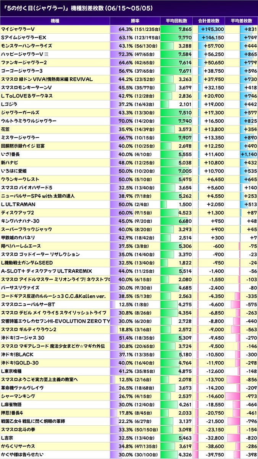The width and height of the screenshot is (258, 459).
Task: Select 沖ドキ!GOLD-30 machine name
Action: [x=19, y=363]
